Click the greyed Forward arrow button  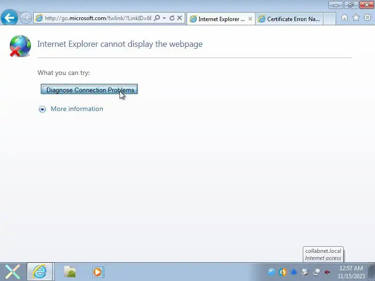(25, 18)
